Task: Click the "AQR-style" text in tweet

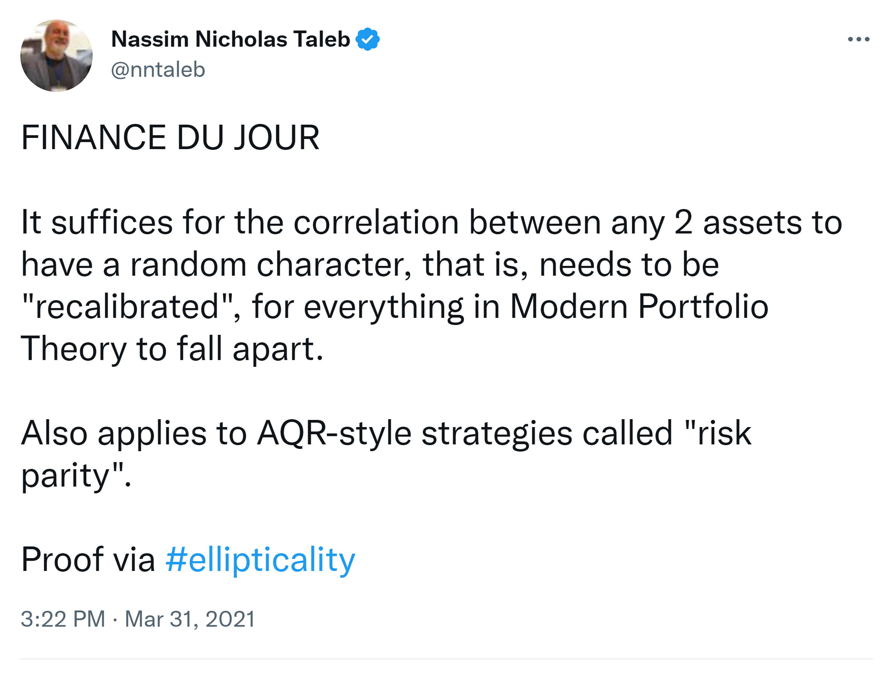Action: click(x=334, y=433)
